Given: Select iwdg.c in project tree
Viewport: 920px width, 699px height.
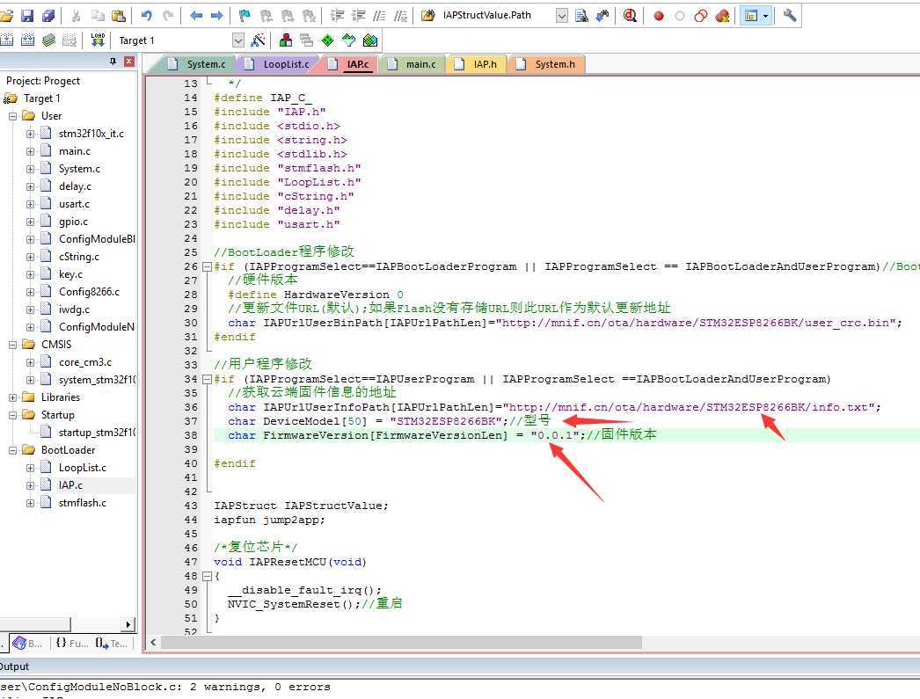Looking at the screenshot, I should [74, 309].
